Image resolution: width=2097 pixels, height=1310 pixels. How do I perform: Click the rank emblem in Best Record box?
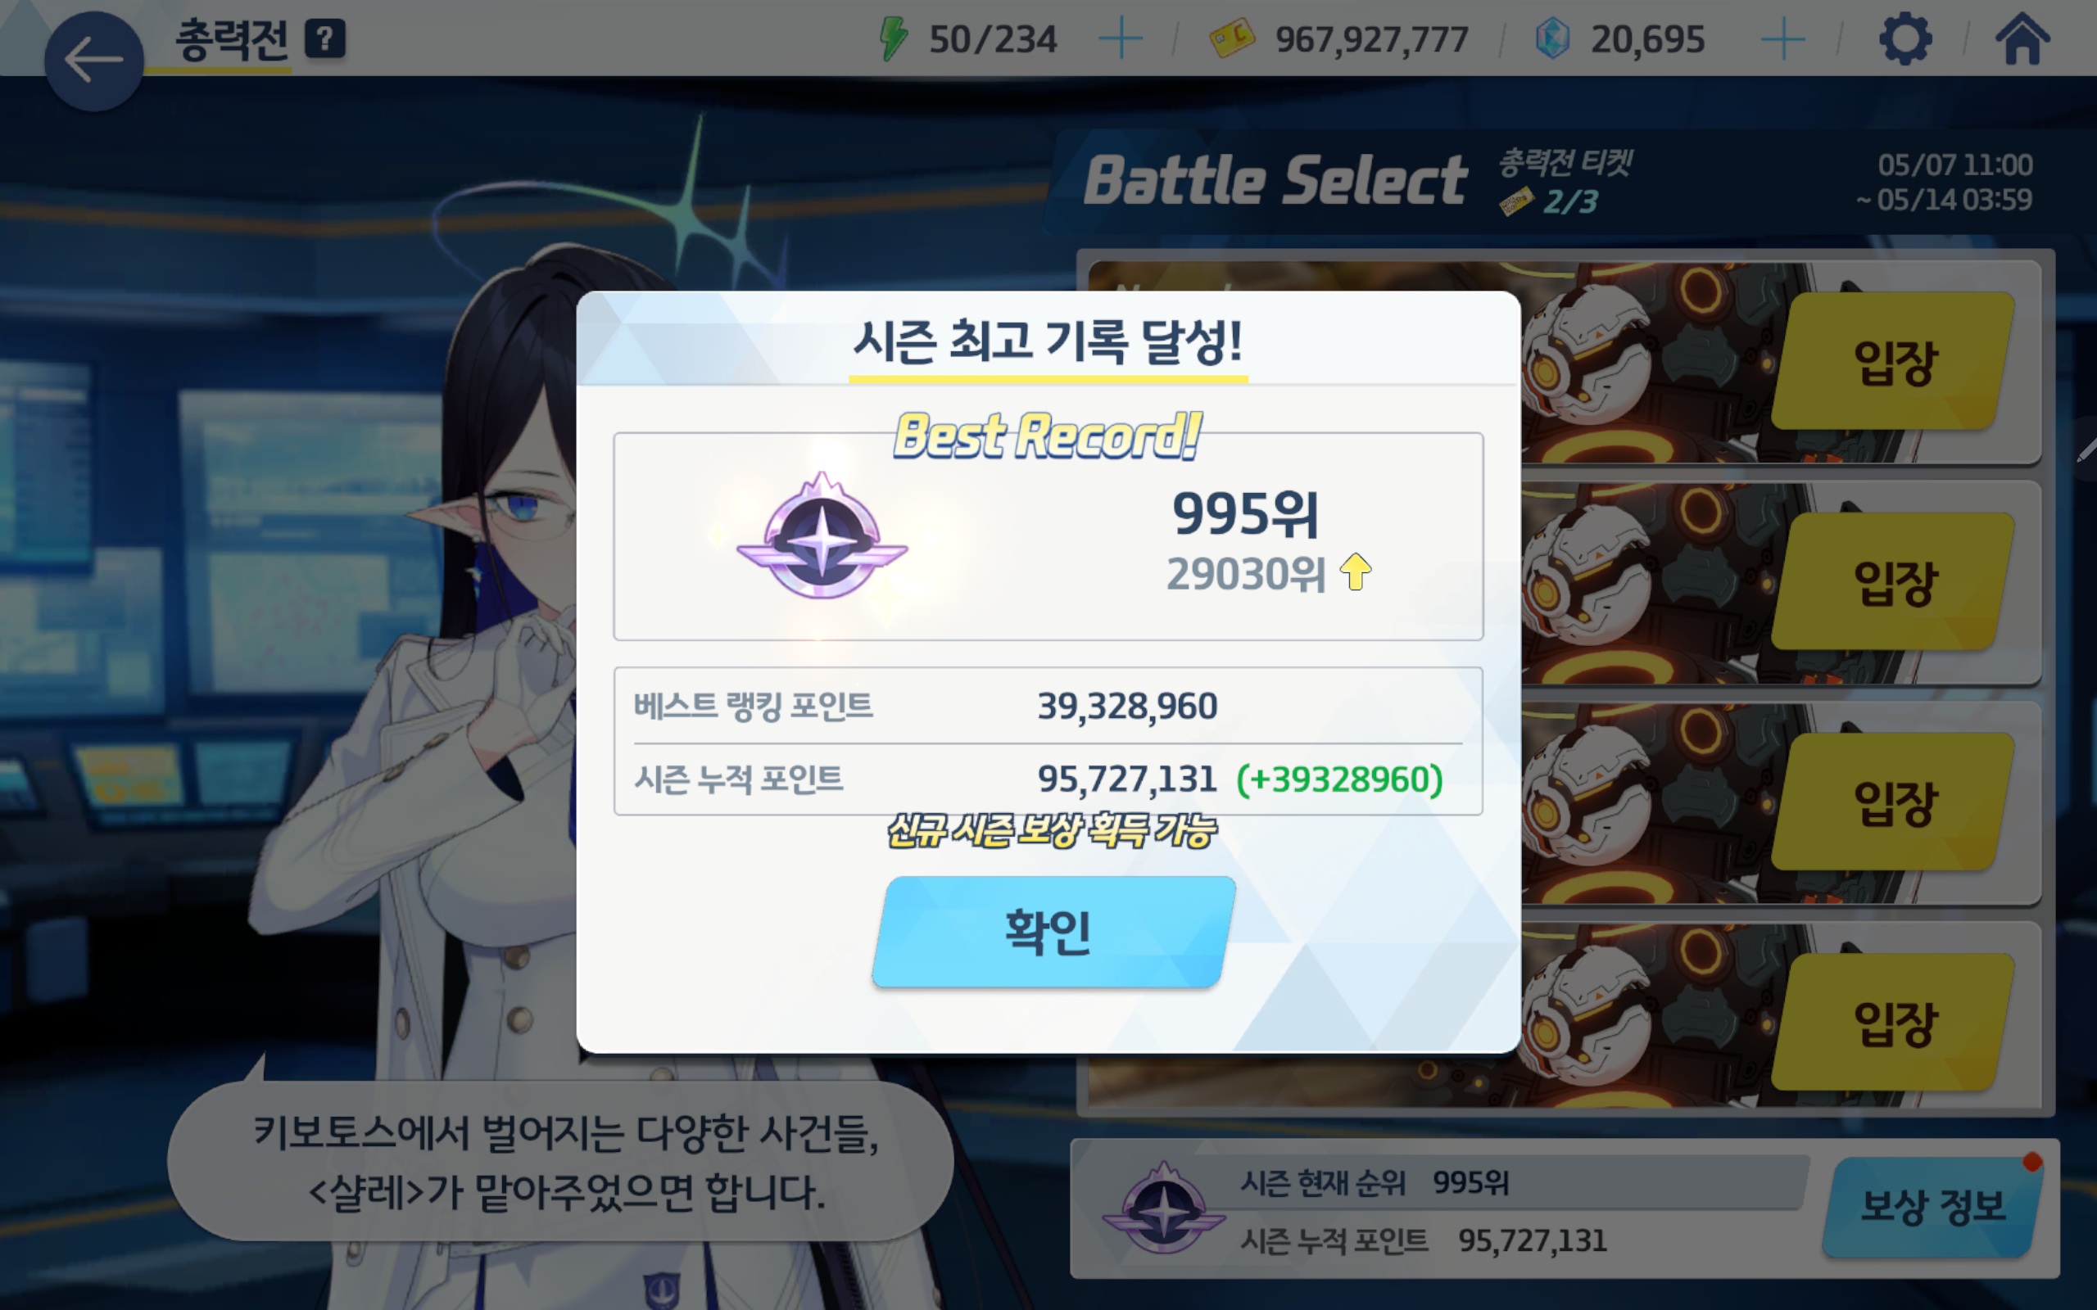coord(822,537)
